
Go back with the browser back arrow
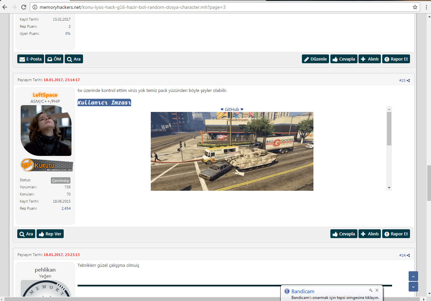pyautogui.click(x=5, y=7)
